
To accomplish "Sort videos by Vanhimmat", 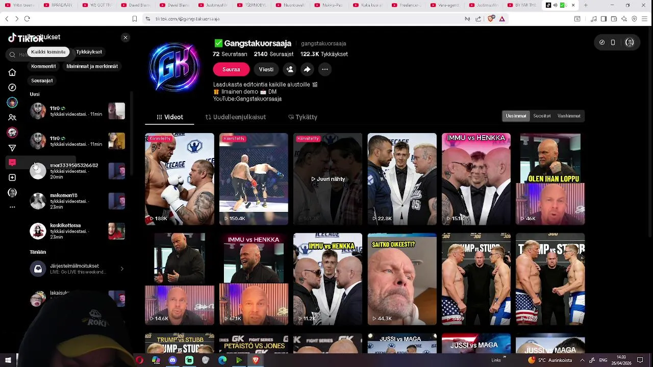I will [569, 116].
